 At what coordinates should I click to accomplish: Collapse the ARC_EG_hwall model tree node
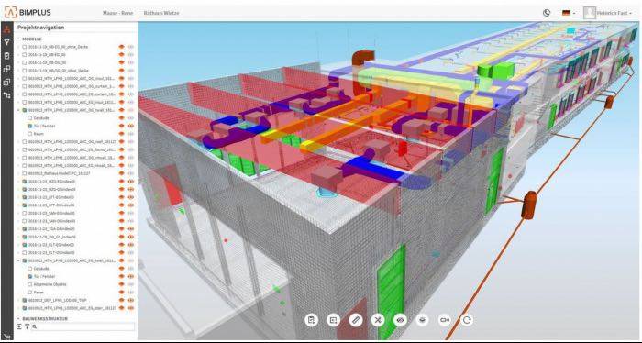[x=19, y=260]
